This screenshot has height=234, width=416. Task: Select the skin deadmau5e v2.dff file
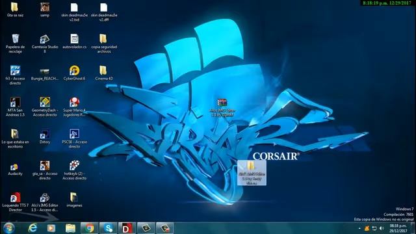[104, 12]
